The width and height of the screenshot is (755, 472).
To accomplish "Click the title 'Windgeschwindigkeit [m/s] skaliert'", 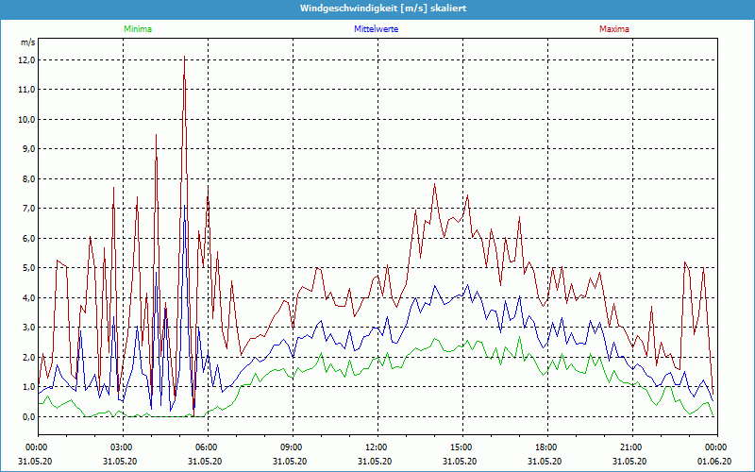I will click(x=383, y=8).
